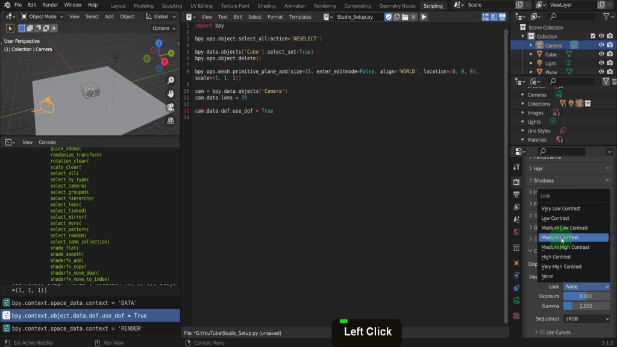Viewport: 617px width, 347px height.
Task: Switch perspective/orthographic with the grid icon
Action: click(171, 120)
